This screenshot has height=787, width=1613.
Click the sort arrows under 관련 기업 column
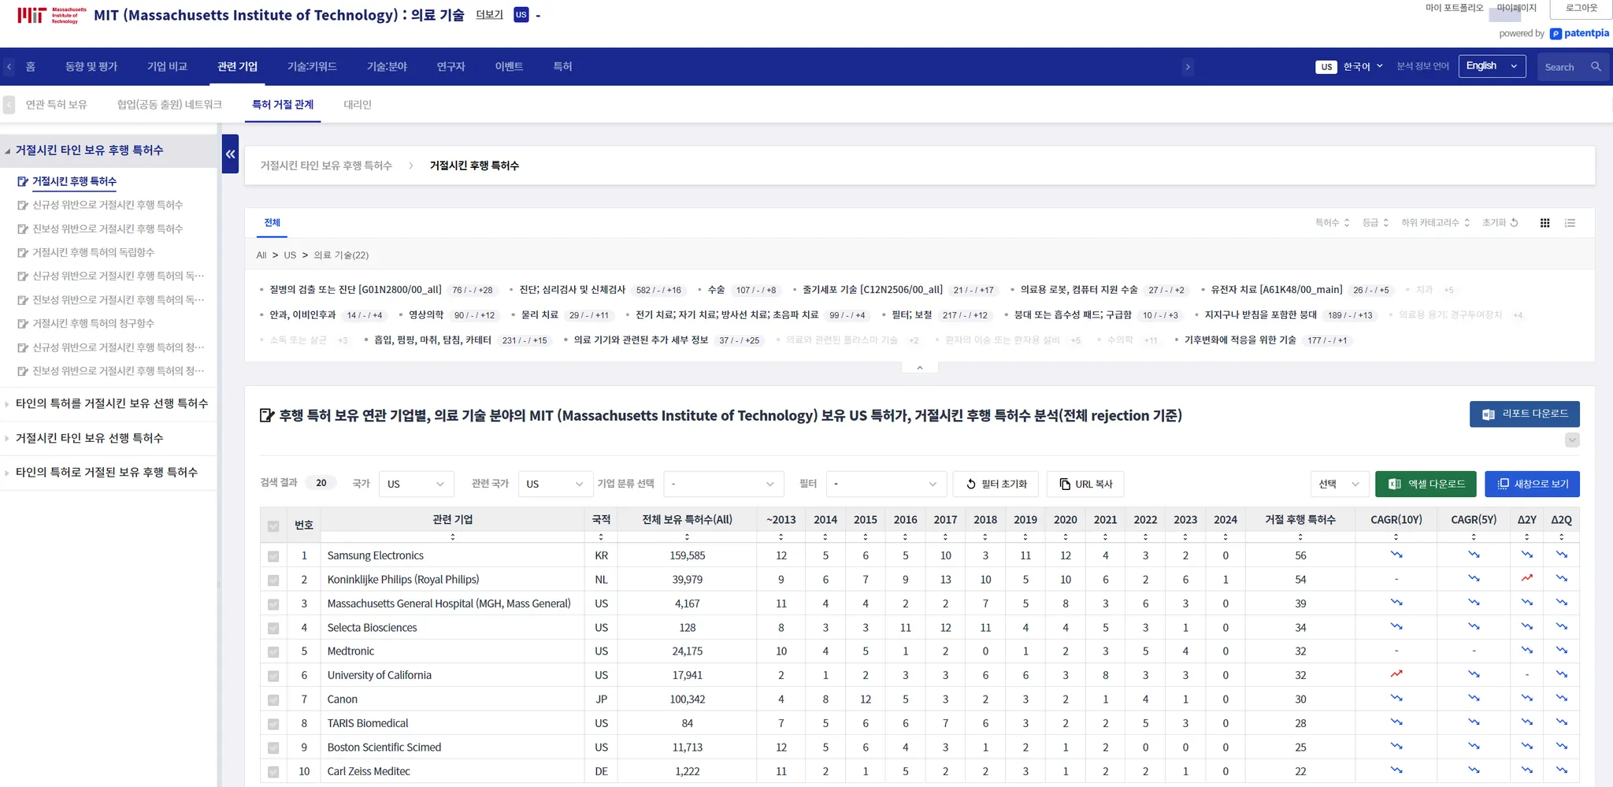point(453,536)
